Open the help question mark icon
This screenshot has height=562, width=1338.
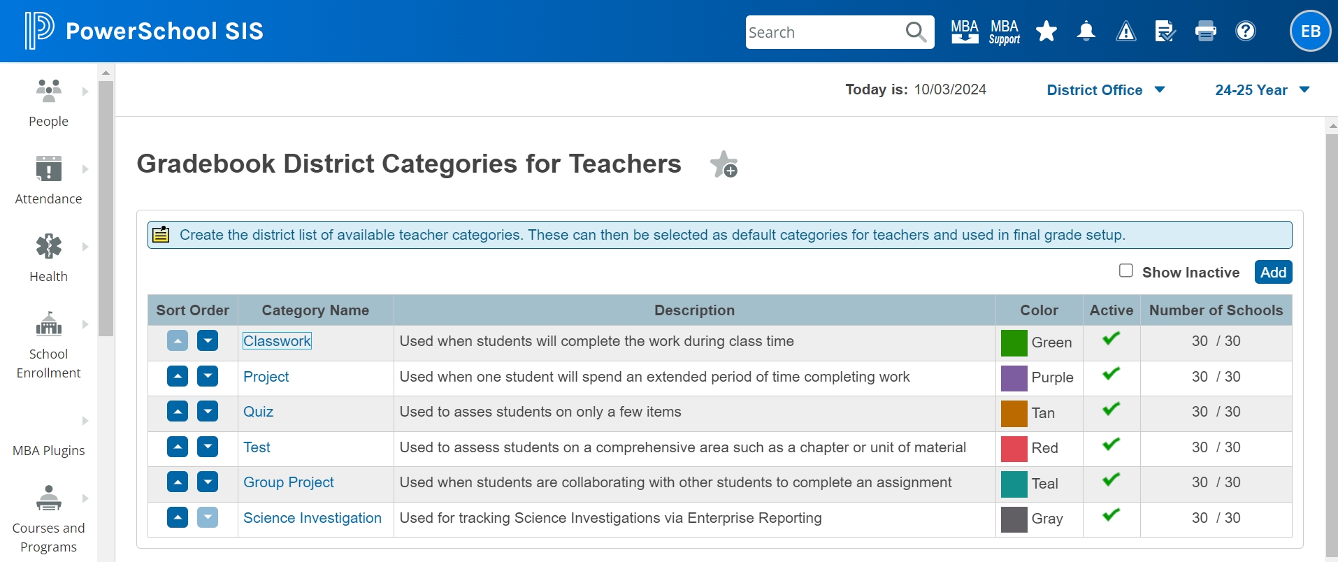click(1245, 31)
